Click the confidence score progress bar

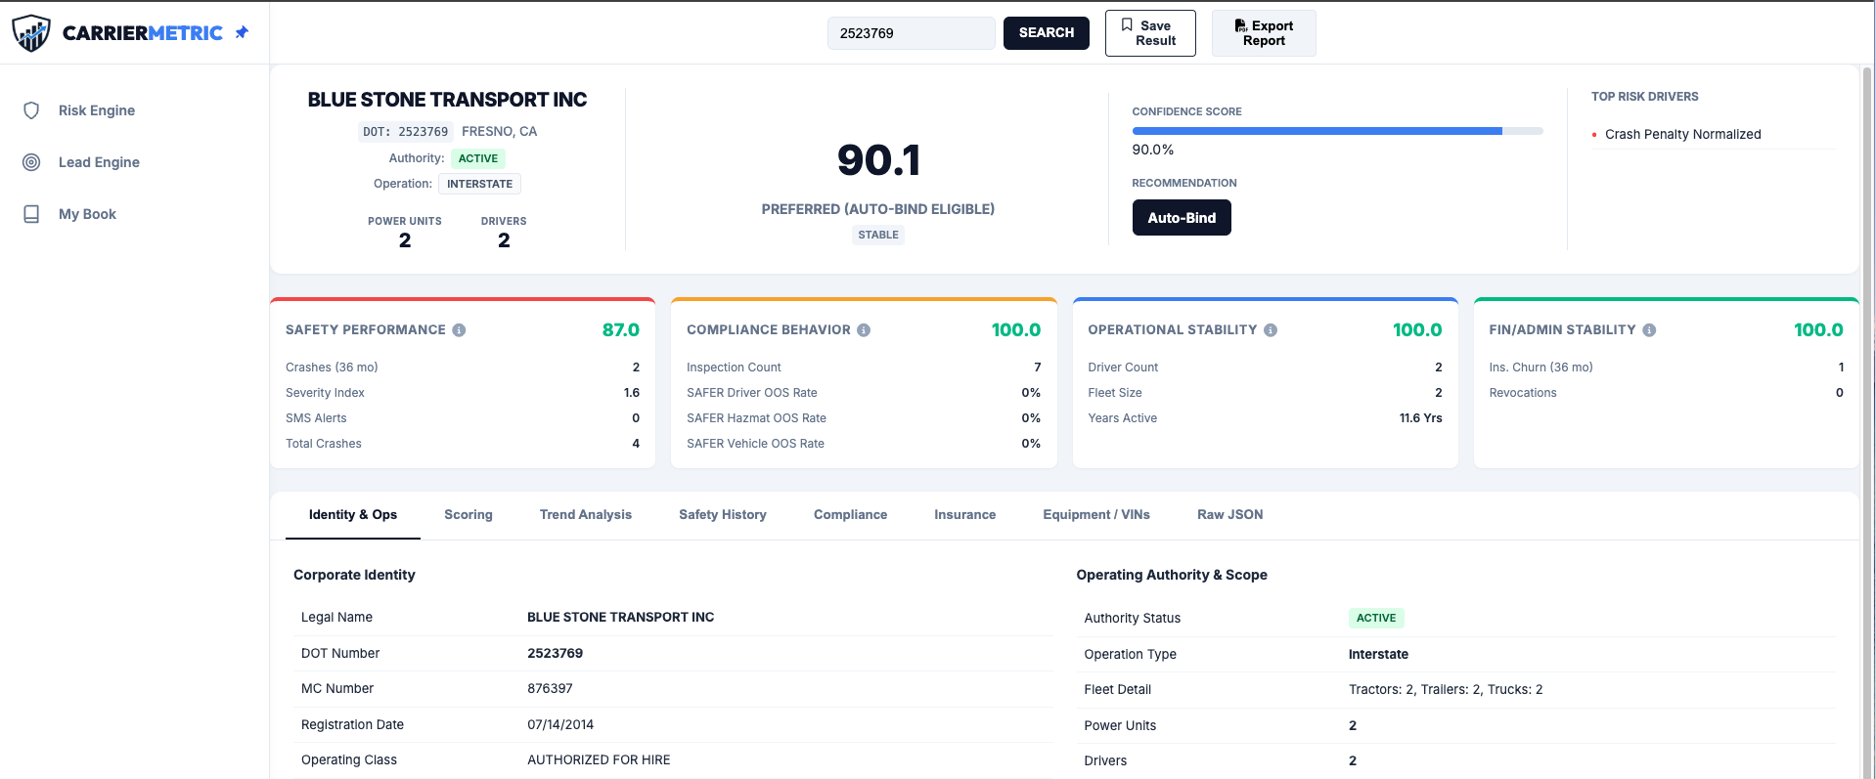[1337, 131]
